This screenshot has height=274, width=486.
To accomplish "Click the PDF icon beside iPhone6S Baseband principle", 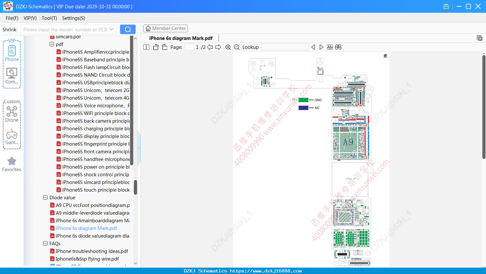I will click(59, 59).
